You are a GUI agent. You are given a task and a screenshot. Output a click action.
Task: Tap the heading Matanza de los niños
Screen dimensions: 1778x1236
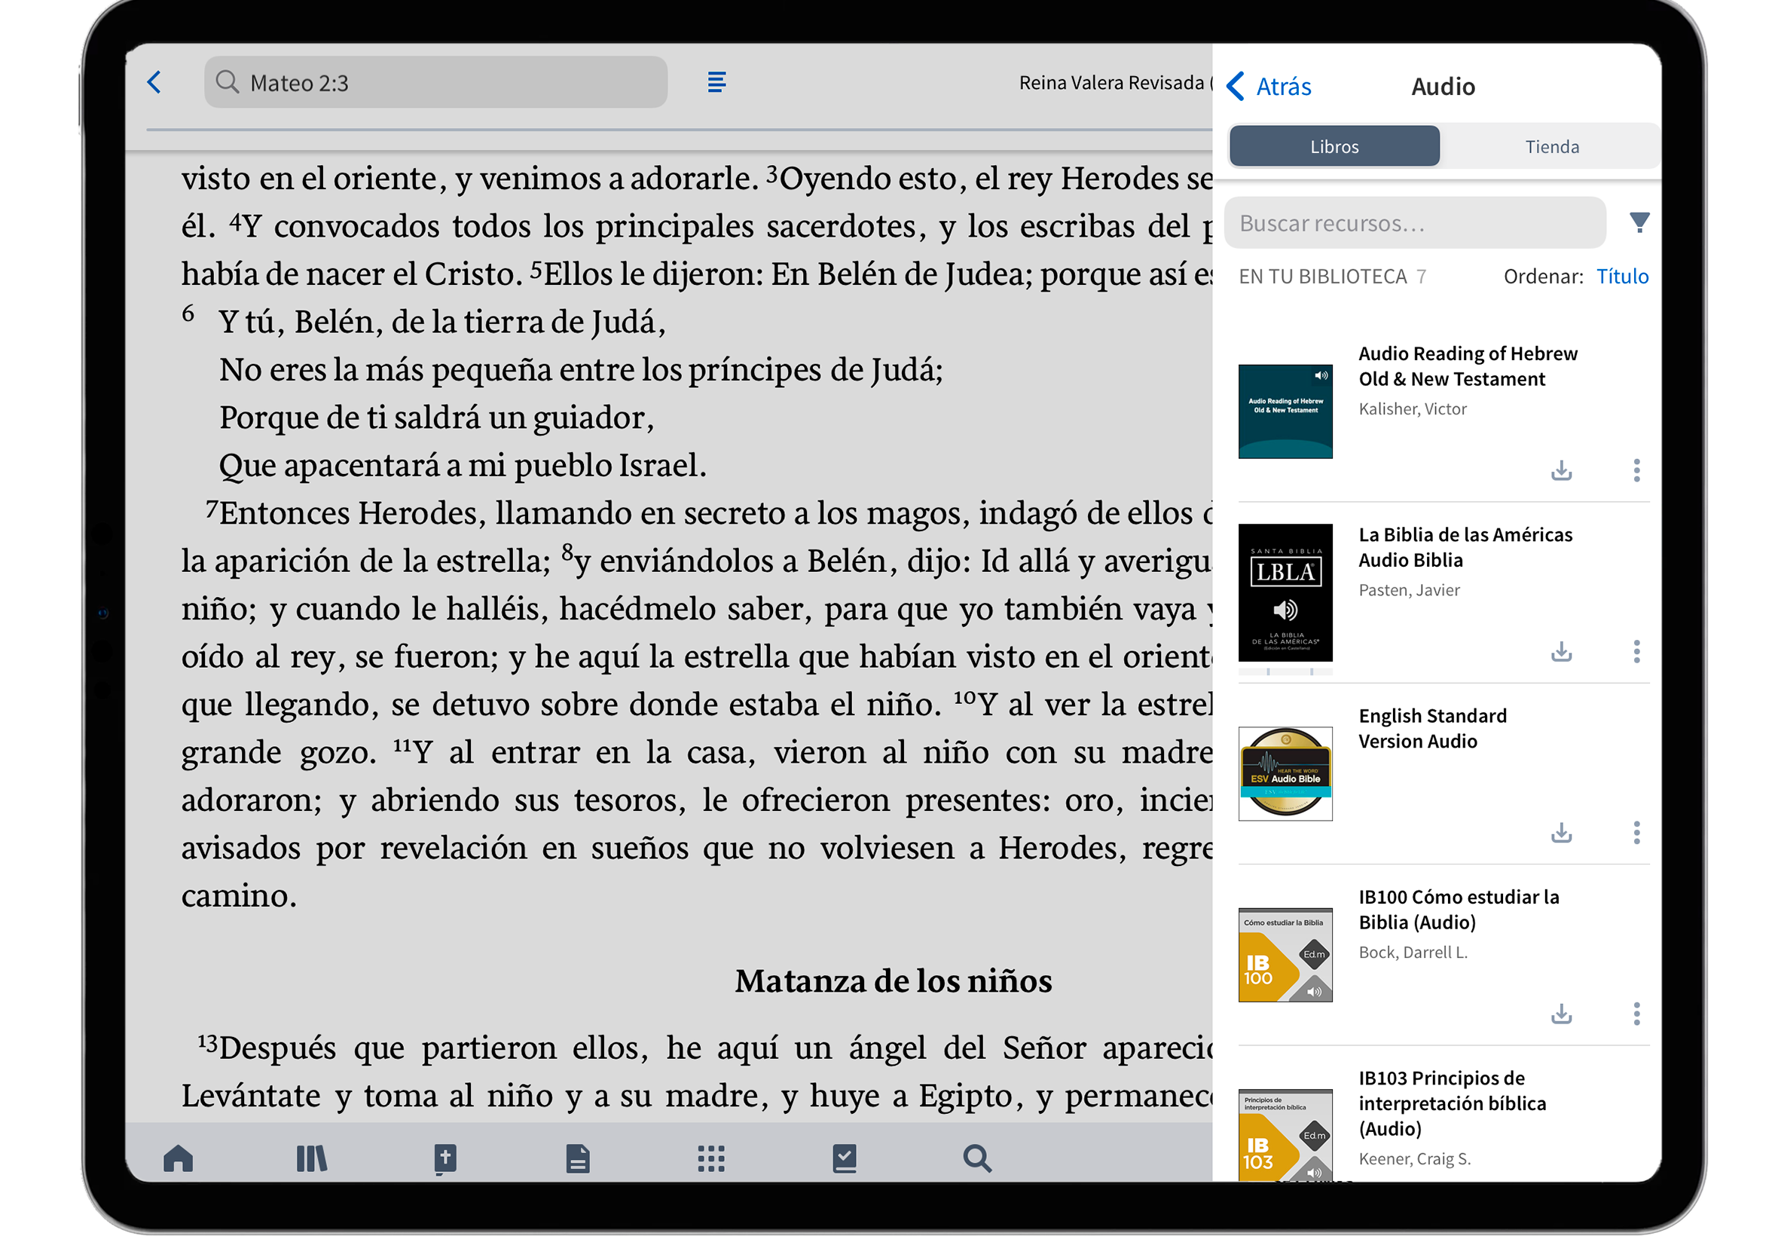tap(893, 981)
